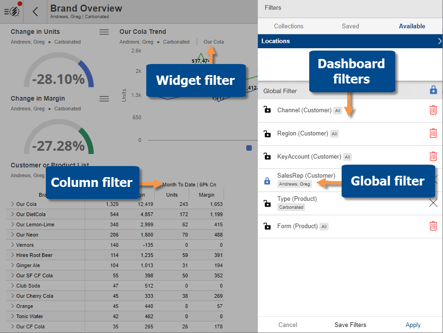Screen dimensions: 443x333
Task: Toggle the Global Filter lock icon
Action: [433, 90]
